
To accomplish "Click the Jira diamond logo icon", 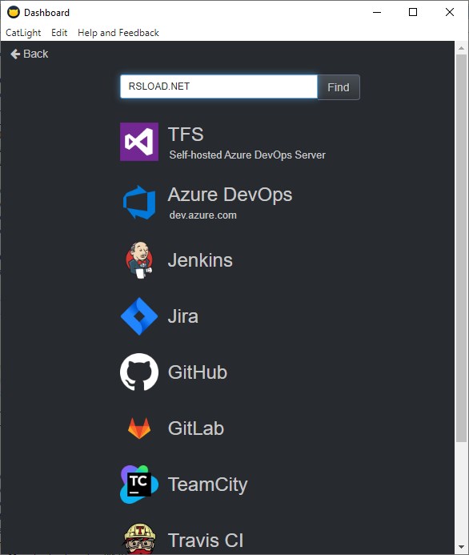I will pos(139,316).
